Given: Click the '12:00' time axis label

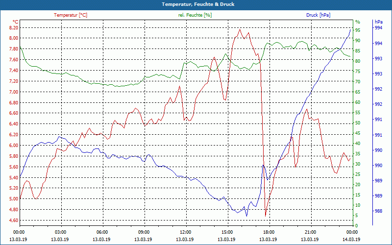Looking at the screenshot, I should pos(185,232).
